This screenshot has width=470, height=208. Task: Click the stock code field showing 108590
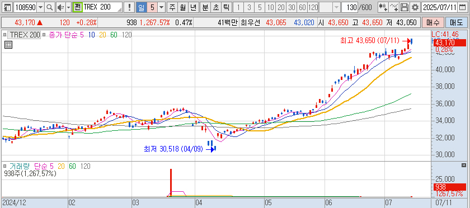tap(26, 7)
